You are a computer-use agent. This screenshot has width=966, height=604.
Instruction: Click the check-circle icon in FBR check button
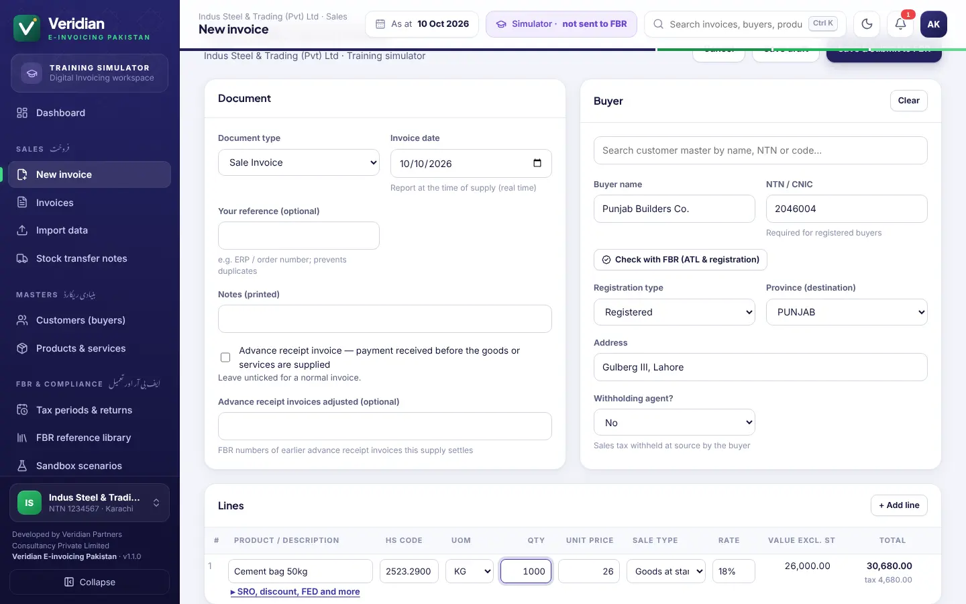click(x=606, y=260)
